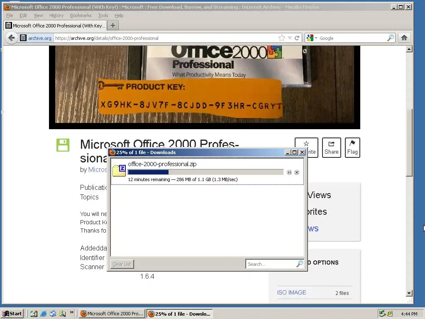Click the '2 files' text
This screenshot has height=319, width=425.
342,293
